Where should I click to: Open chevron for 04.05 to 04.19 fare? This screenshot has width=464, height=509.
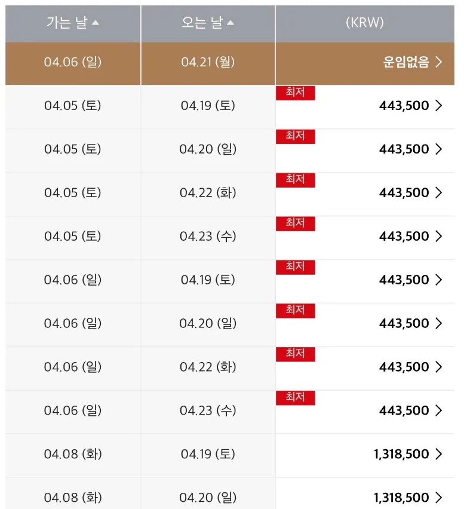click(439, 106)
